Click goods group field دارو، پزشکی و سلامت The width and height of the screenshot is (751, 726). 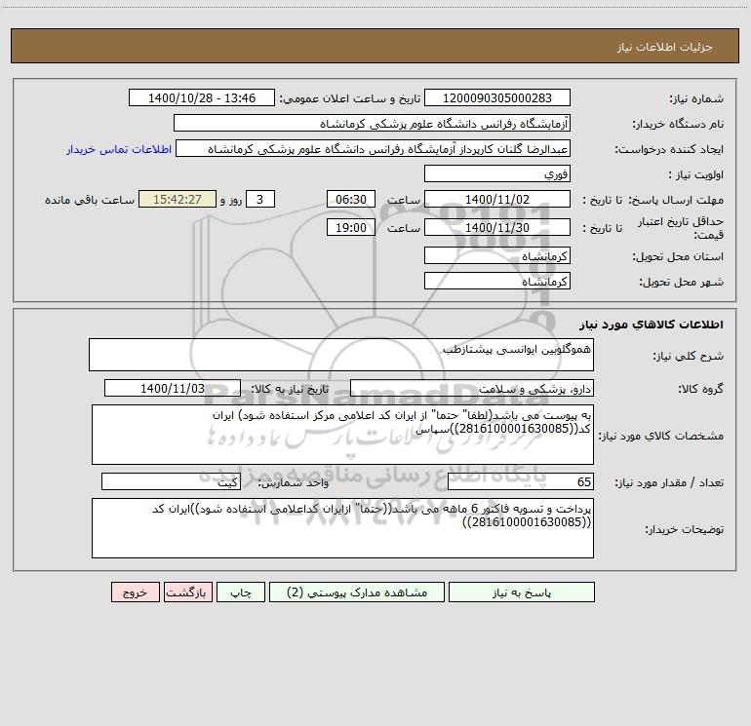coord(472,388)
